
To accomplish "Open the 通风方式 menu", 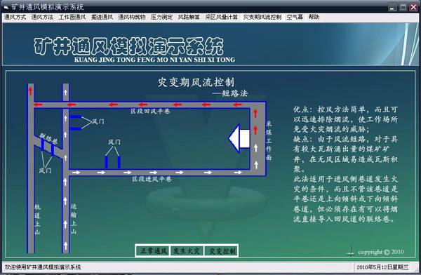I will pos(15,17).
